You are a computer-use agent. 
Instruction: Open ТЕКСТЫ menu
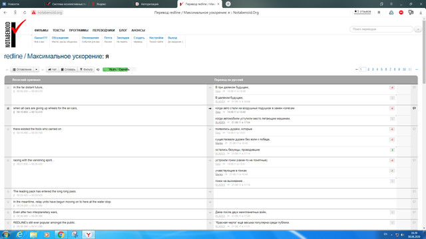59,31
